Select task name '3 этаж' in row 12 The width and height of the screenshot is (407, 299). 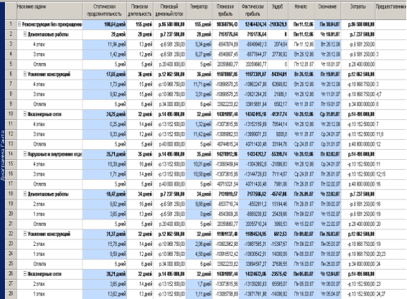[x=39, y=134]
